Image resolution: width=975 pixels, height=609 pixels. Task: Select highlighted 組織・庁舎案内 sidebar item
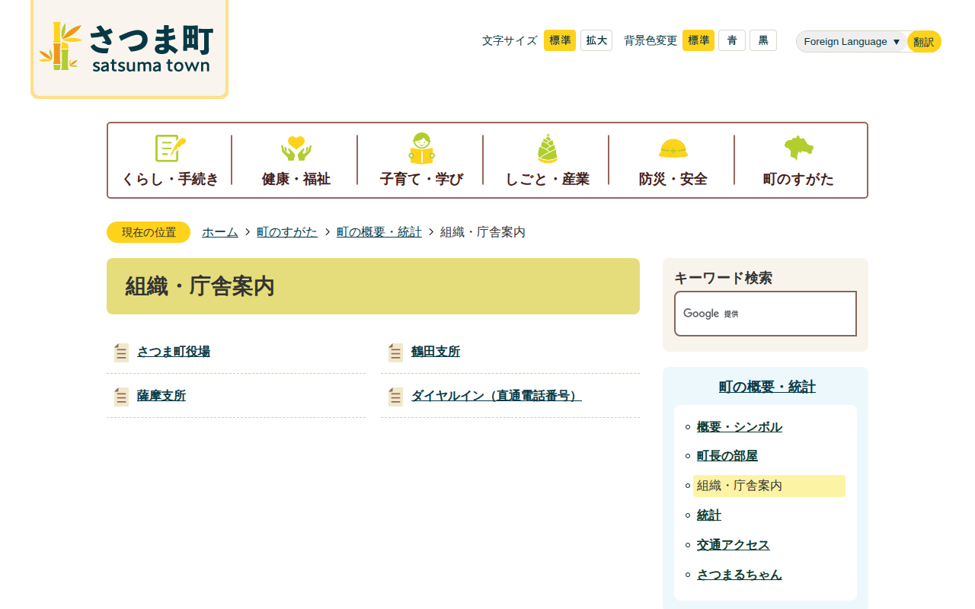(769, 486)
